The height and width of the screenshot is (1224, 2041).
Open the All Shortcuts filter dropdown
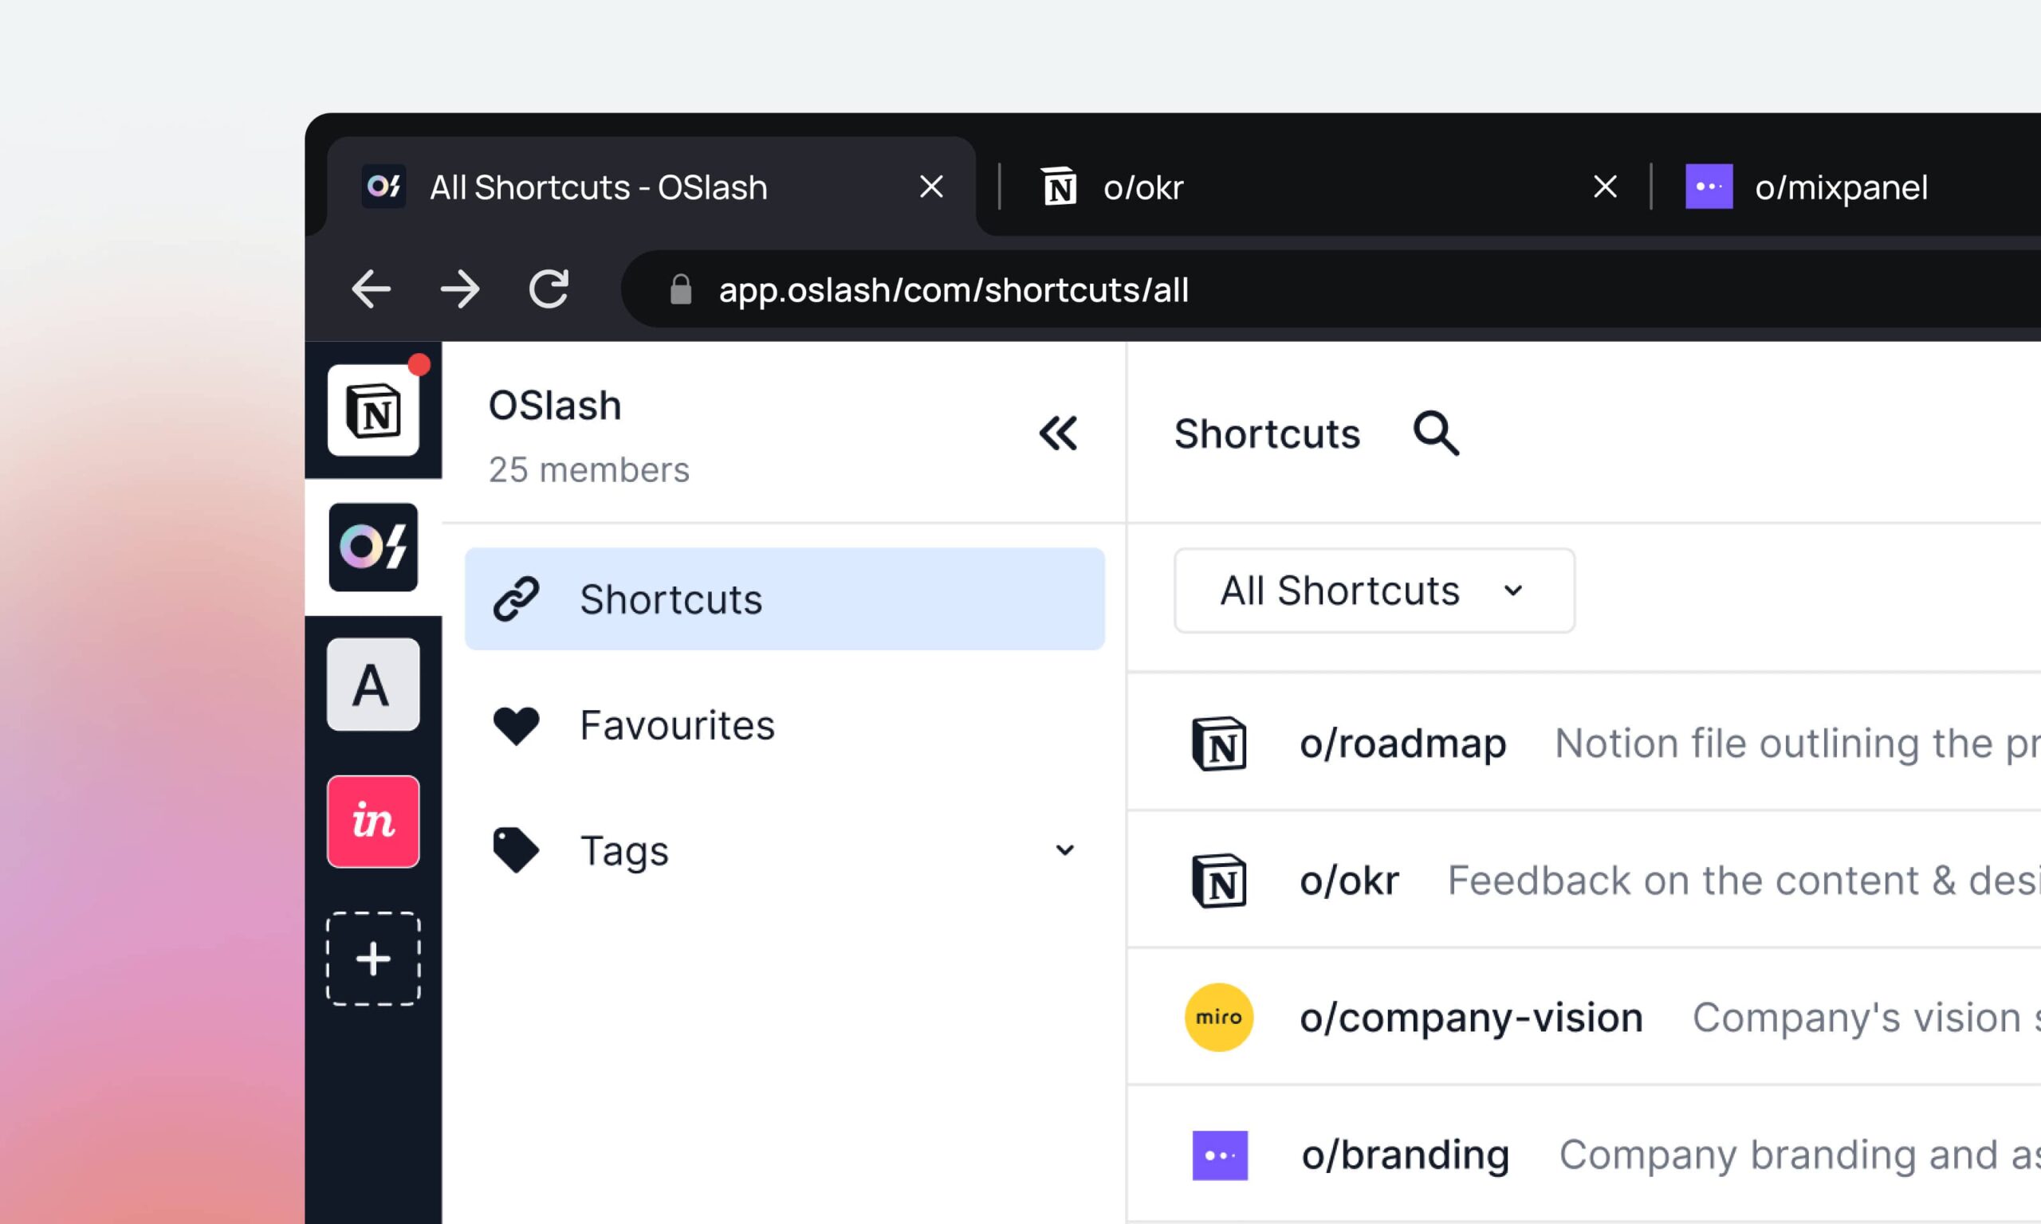tap(1374, 590)
